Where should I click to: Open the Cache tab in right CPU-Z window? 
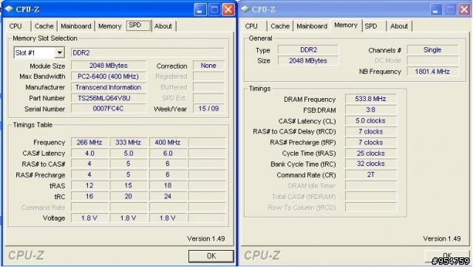[x=280, y=27]
